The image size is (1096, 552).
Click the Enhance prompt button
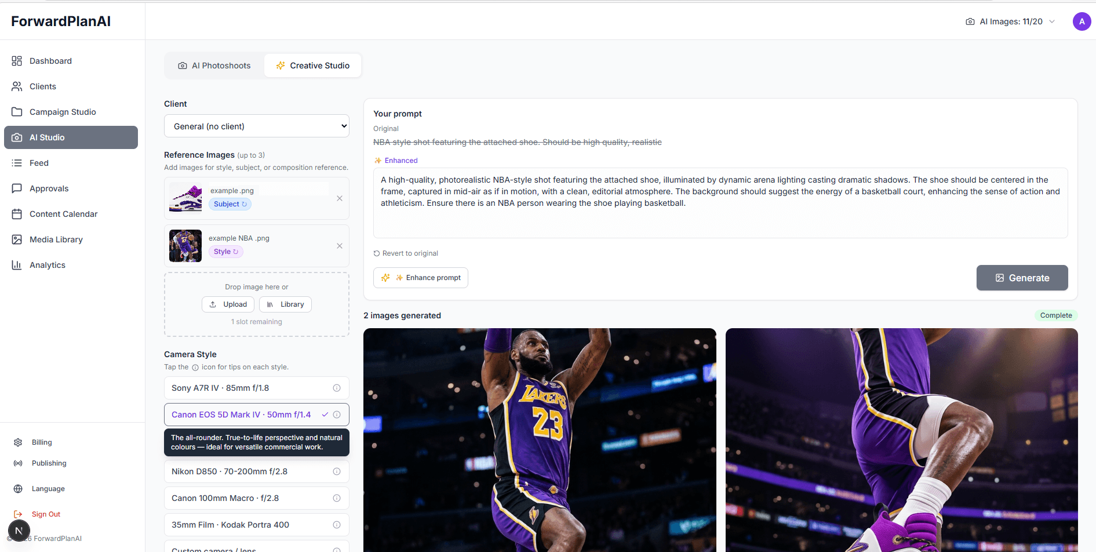(x=421, y=278)
